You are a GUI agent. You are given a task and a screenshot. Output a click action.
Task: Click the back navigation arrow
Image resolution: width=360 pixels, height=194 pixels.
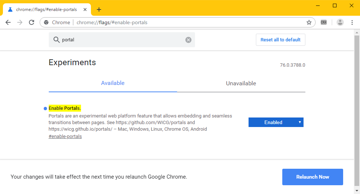click(x=8, y=22)
